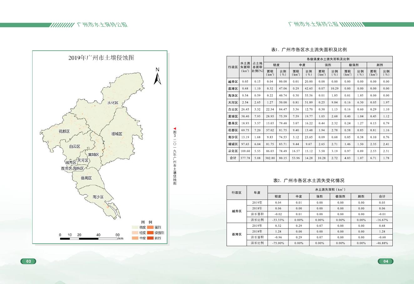This screenshot has height=284, width=414.
Task: Click total erosion area value 377.78
Action: [x=245, y=158]
